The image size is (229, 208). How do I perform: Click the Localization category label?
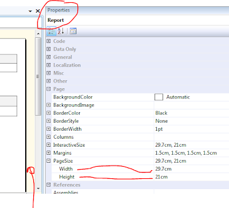67,65
